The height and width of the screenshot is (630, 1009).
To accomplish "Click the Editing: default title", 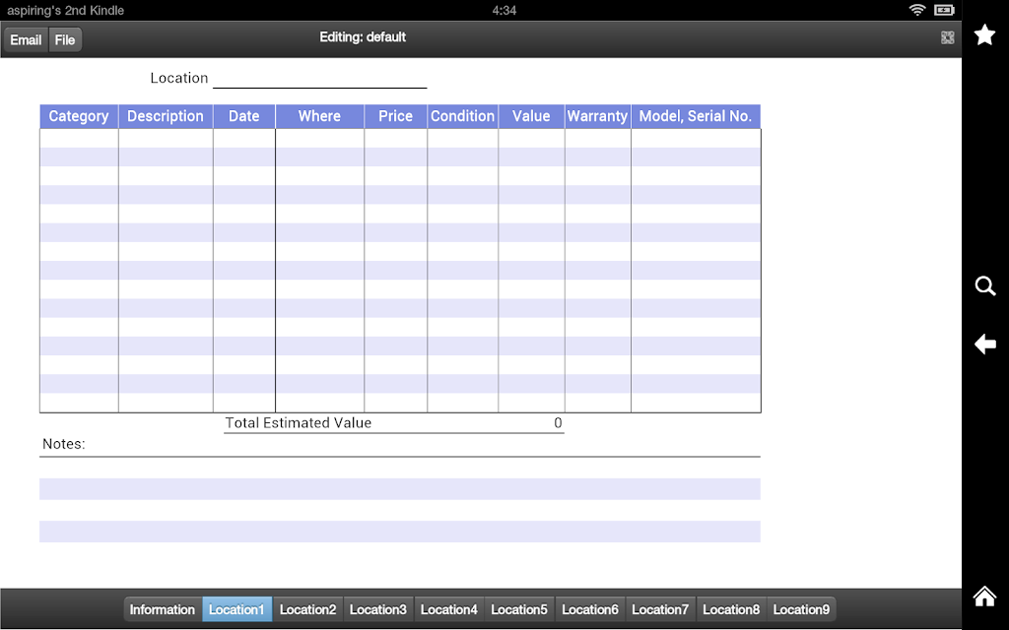I will [363, 37].
